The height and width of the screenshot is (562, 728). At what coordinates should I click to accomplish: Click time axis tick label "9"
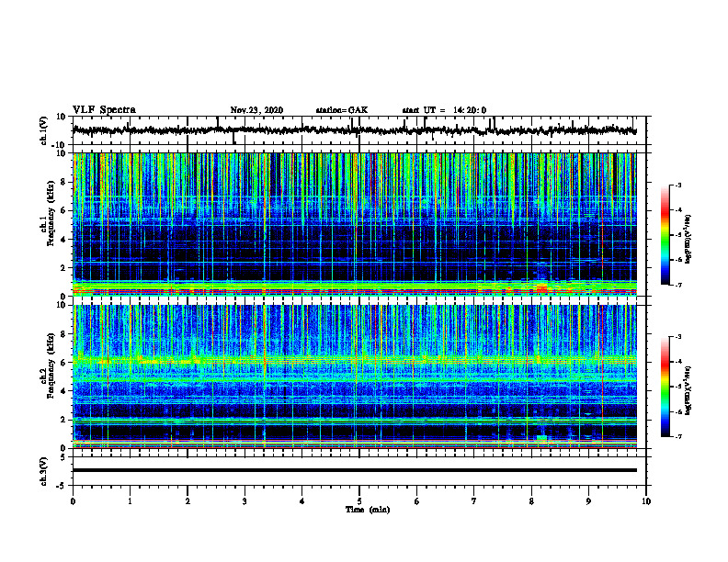tap(588, 501)
